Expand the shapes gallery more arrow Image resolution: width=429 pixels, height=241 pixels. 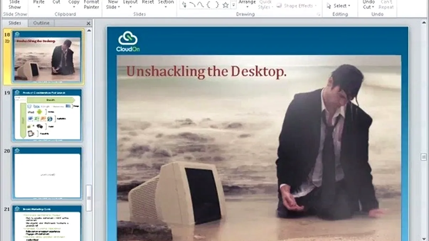(233, 5)
